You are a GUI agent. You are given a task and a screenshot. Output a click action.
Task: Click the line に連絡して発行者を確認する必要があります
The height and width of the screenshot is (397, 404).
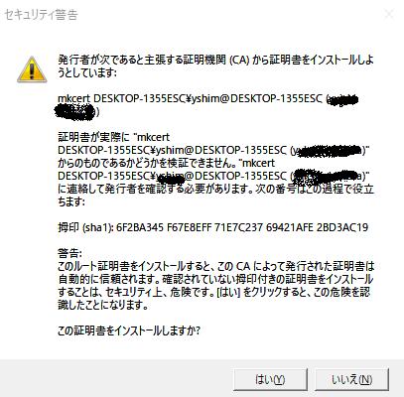click(215, 189)
